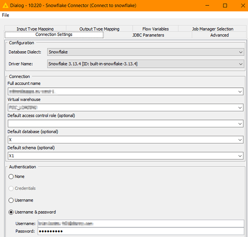Screen dimensions: 248x237
Task: Click into the Password field
Action: coord(141,231)
